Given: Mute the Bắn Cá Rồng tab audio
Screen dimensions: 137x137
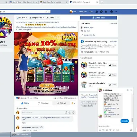Looking at the screenshot, I should [34, 2].
